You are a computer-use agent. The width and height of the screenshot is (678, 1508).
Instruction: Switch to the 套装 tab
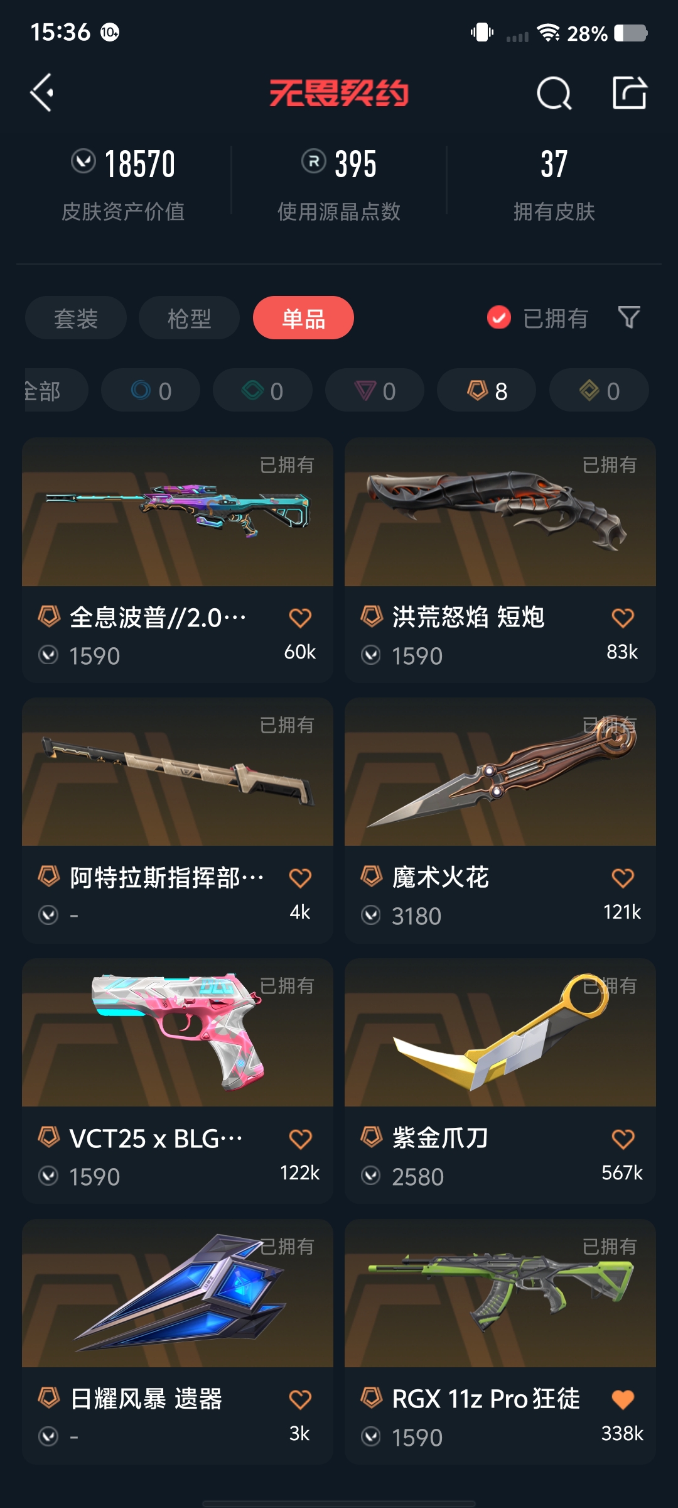[x=76, y=318]
